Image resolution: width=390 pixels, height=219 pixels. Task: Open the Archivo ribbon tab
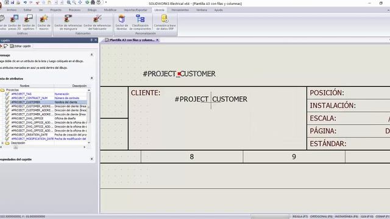pyautogui.click(x=12, y=10)
